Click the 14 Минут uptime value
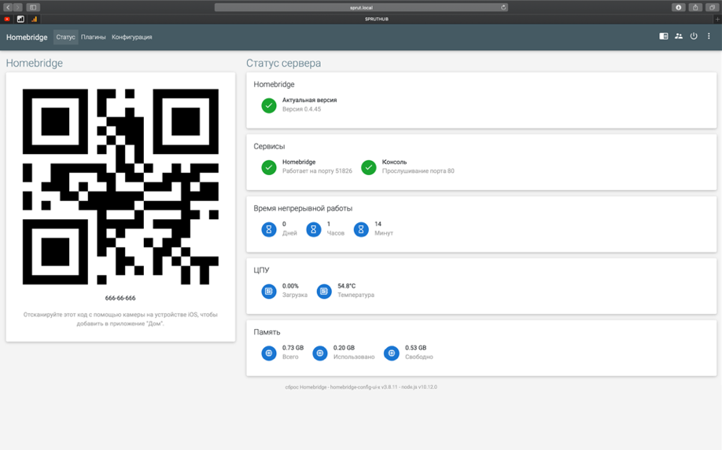 [x=378, y=225]
